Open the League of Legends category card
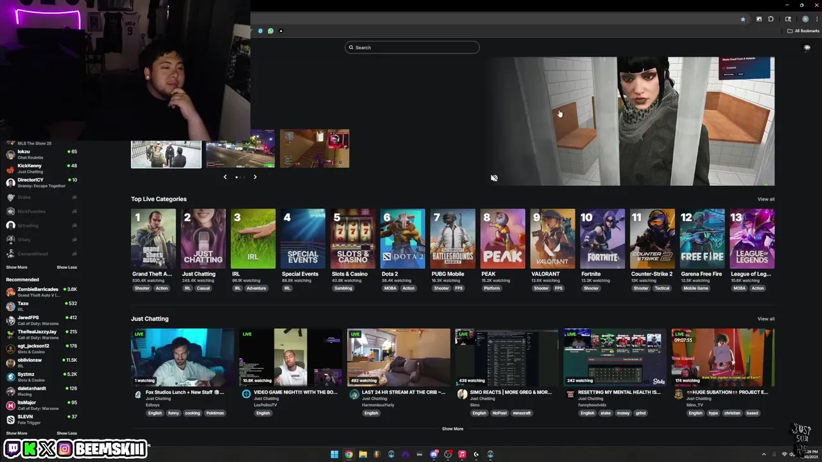Viewport: 822px width, 462px height. [752, 239]
